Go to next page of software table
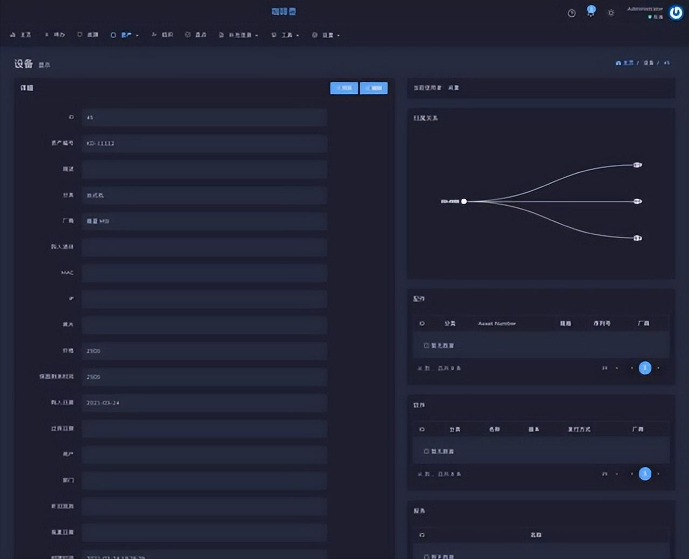 coord(658,474)
